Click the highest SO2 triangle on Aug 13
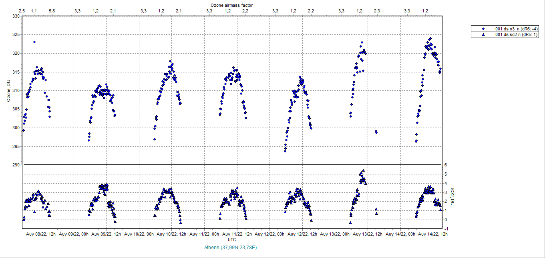 point(363,170)
